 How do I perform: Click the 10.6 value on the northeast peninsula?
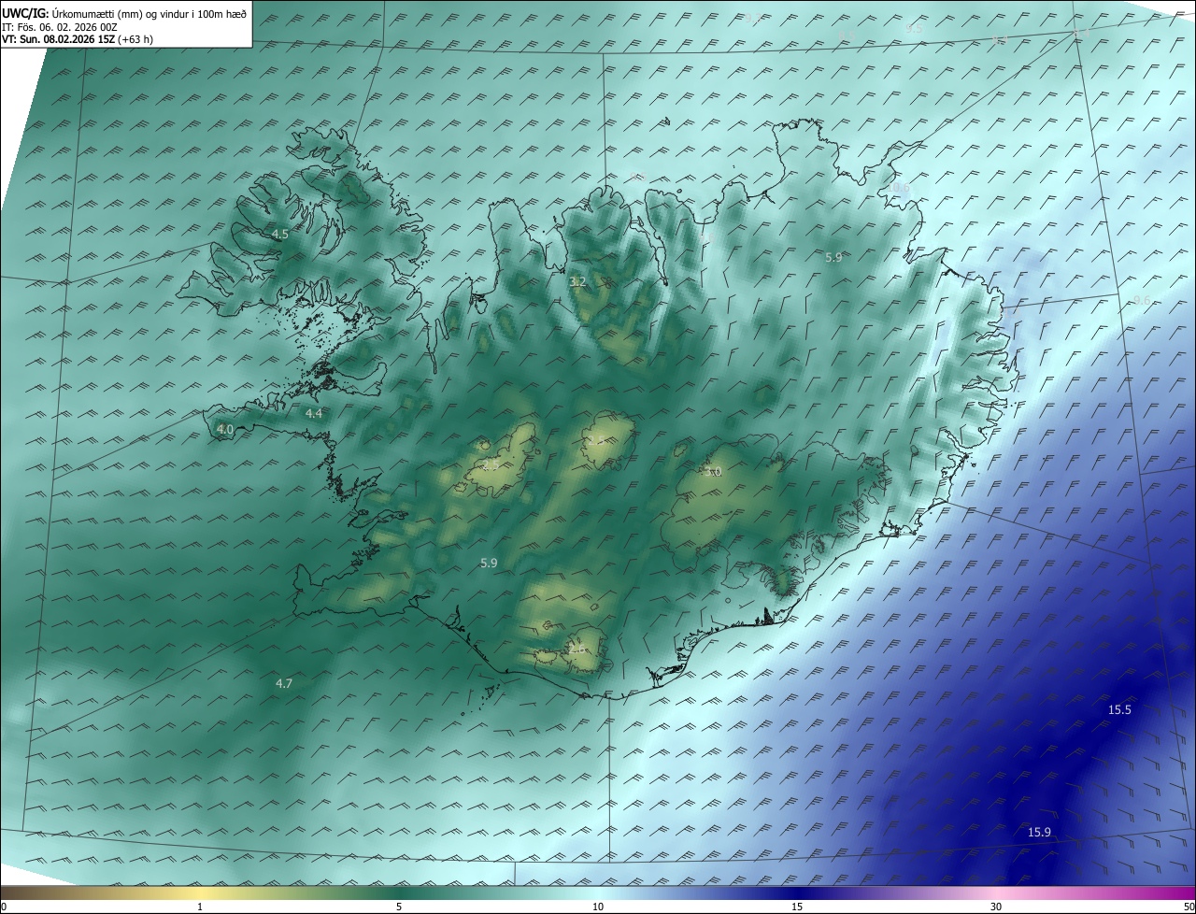click(898, 188)
